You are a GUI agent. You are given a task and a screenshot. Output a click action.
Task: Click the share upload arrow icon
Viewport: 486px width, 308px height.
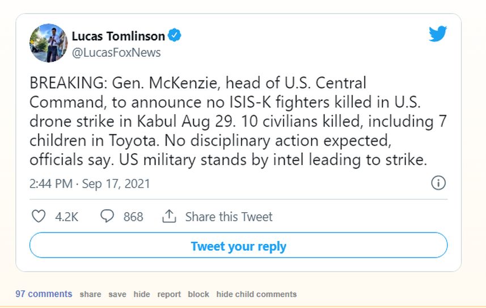(x=169, y=216)
